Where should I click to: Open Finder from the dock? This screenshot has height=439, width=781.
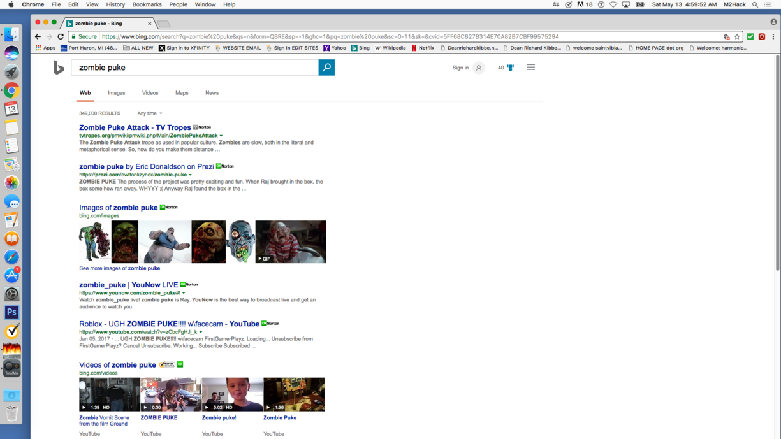[x=11, y=34]
